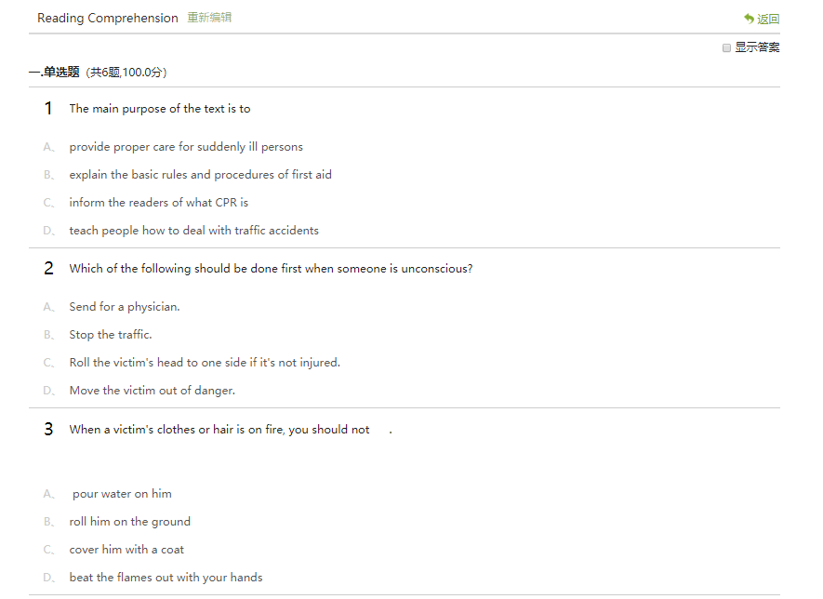Click the green return arrow icon
The image size is (823, 599).
tap(749, 19)
